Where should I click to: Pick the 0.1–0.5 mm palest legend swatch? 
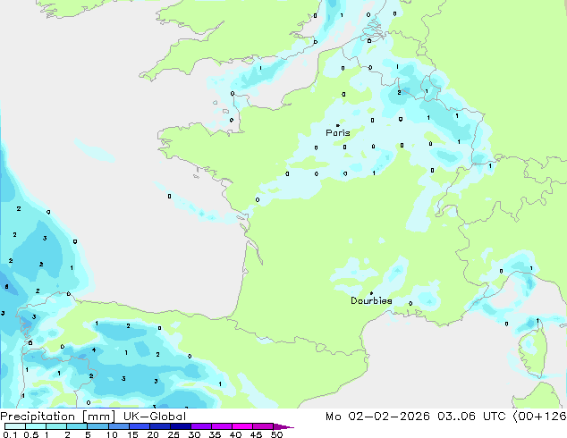[x=15, y=426]
